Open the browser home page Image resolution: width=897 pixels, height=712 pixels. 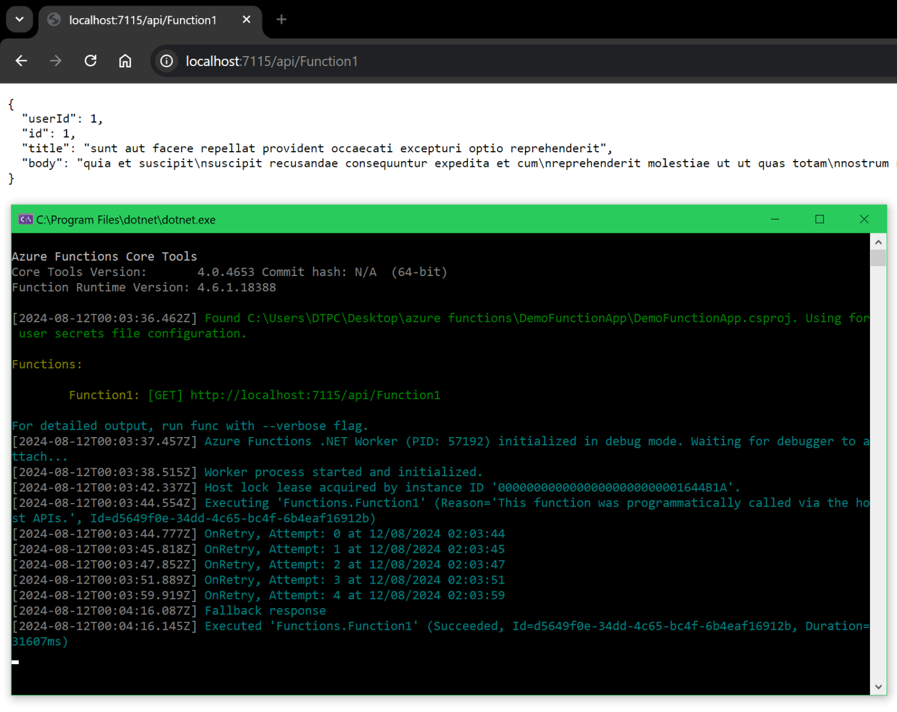click(125, 61)
